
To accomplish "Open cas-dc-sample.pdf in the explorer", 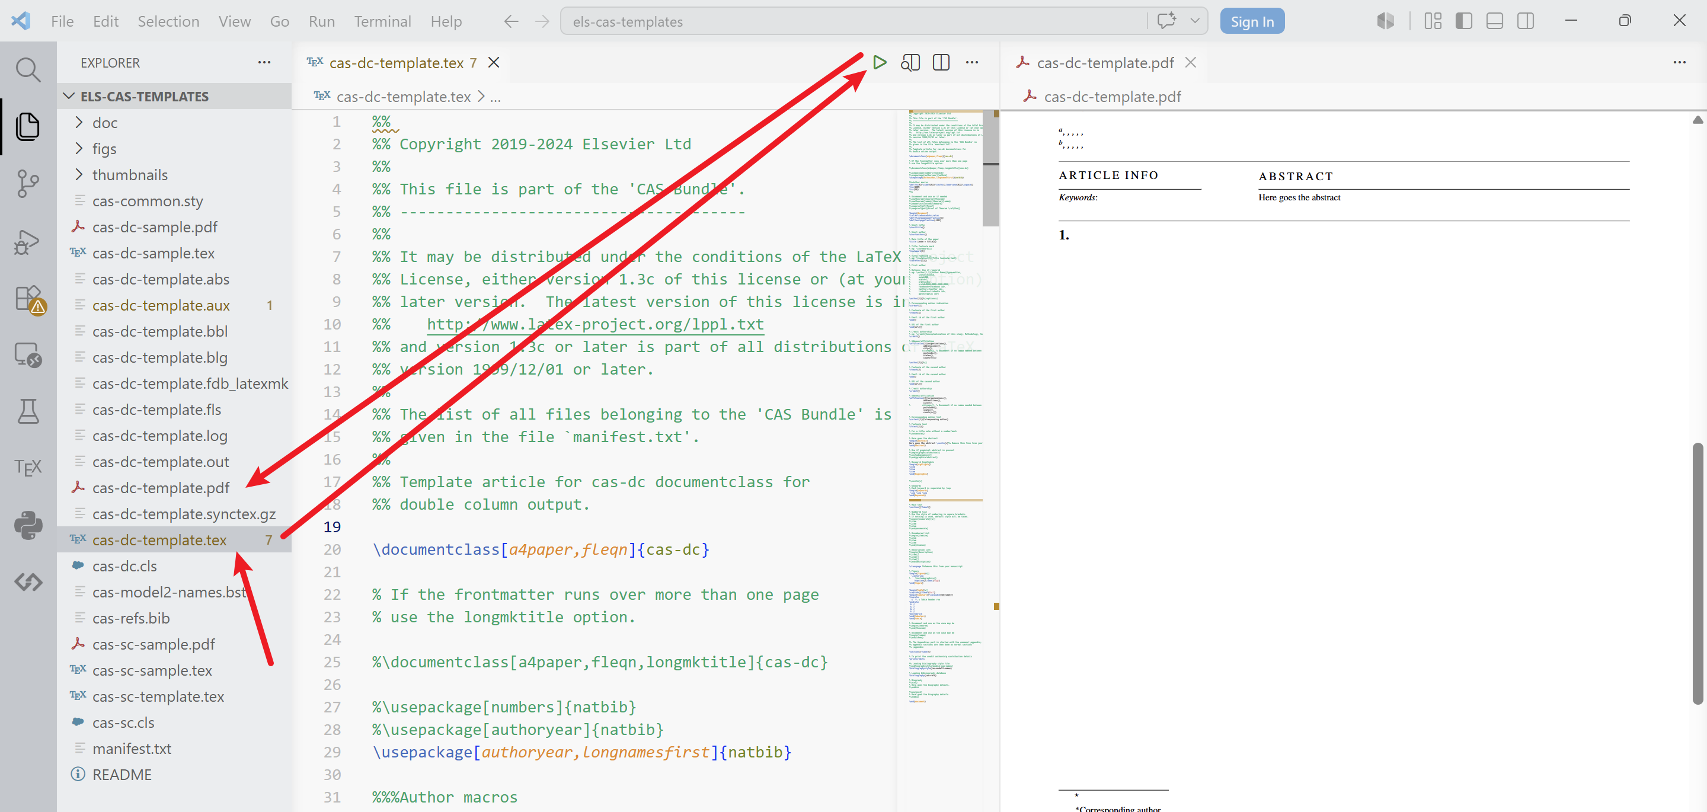I will point(174,226).
